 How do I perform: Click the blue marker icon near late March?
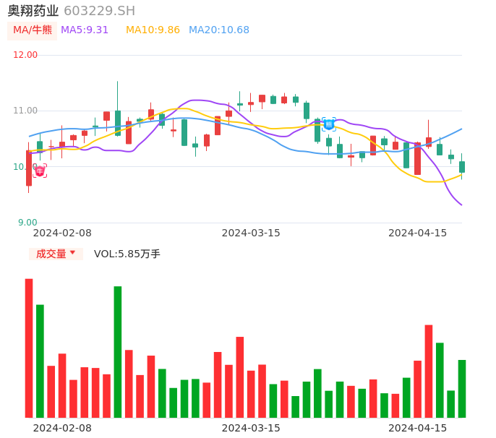click(329, 124)
